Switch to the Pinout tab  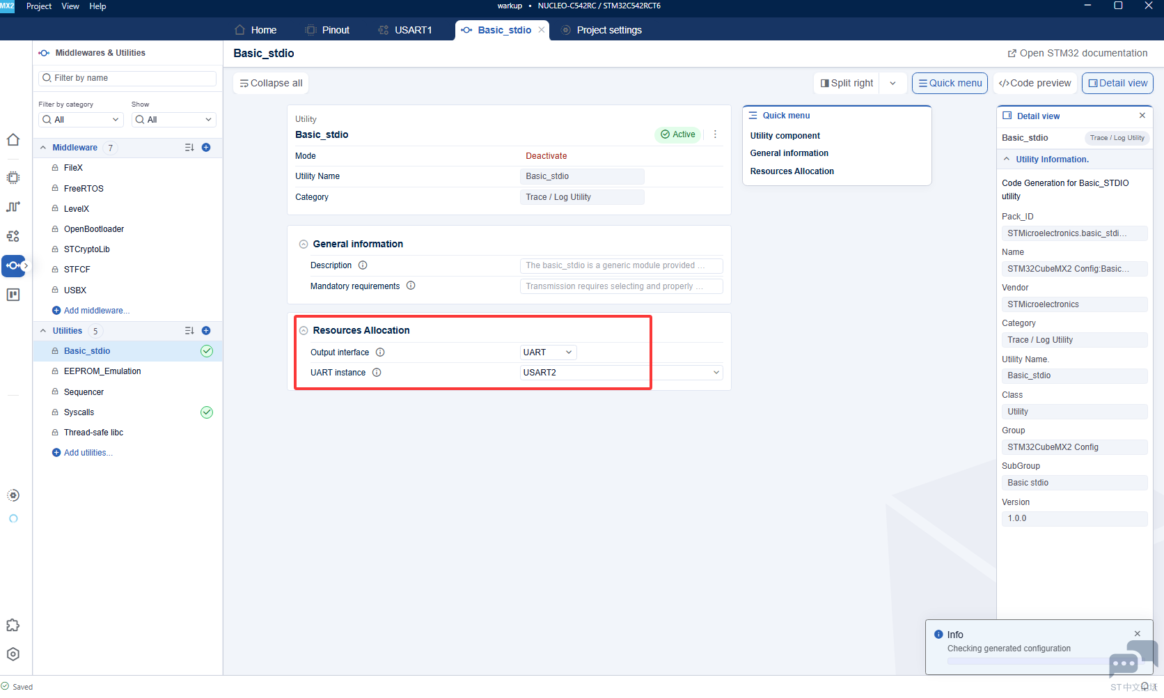327,30
